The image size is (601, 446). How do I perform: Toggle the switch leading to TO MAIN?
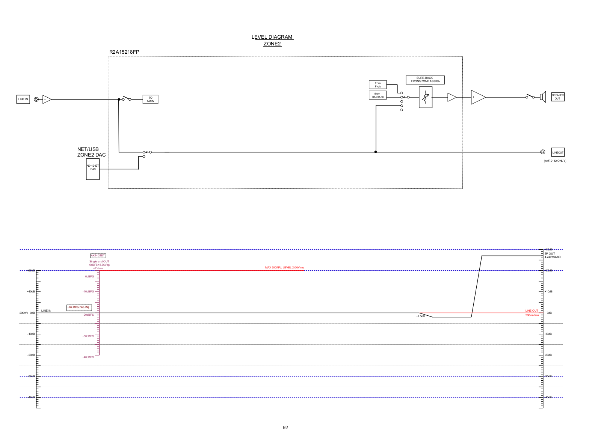(x=127, y=99)
